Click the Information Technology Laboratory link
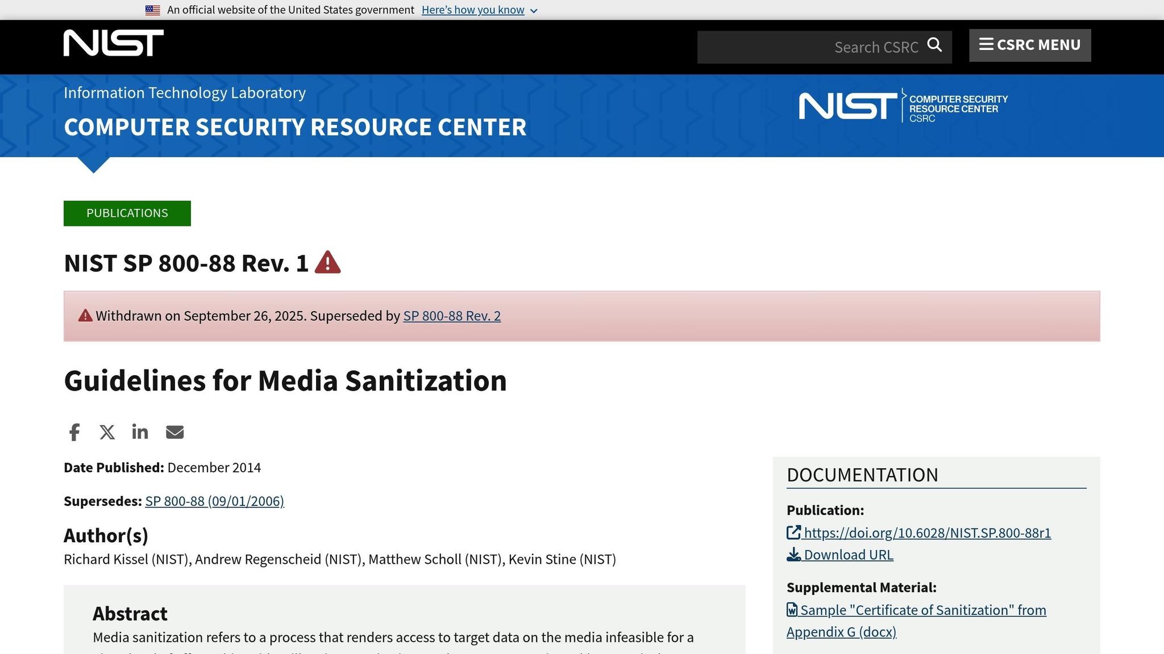Screen dimensions: 1164x654 click(x=184, y=93)
